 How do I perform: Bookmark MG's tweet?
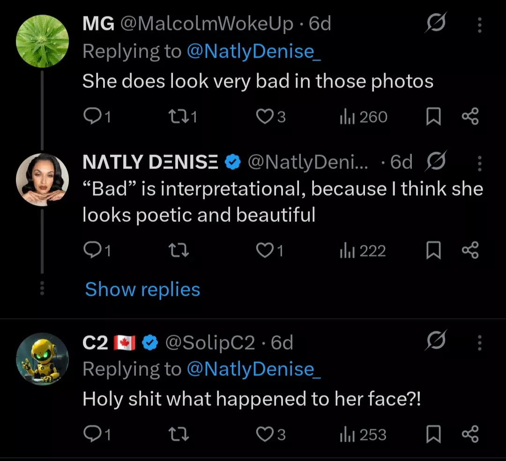tap(433, 117)
